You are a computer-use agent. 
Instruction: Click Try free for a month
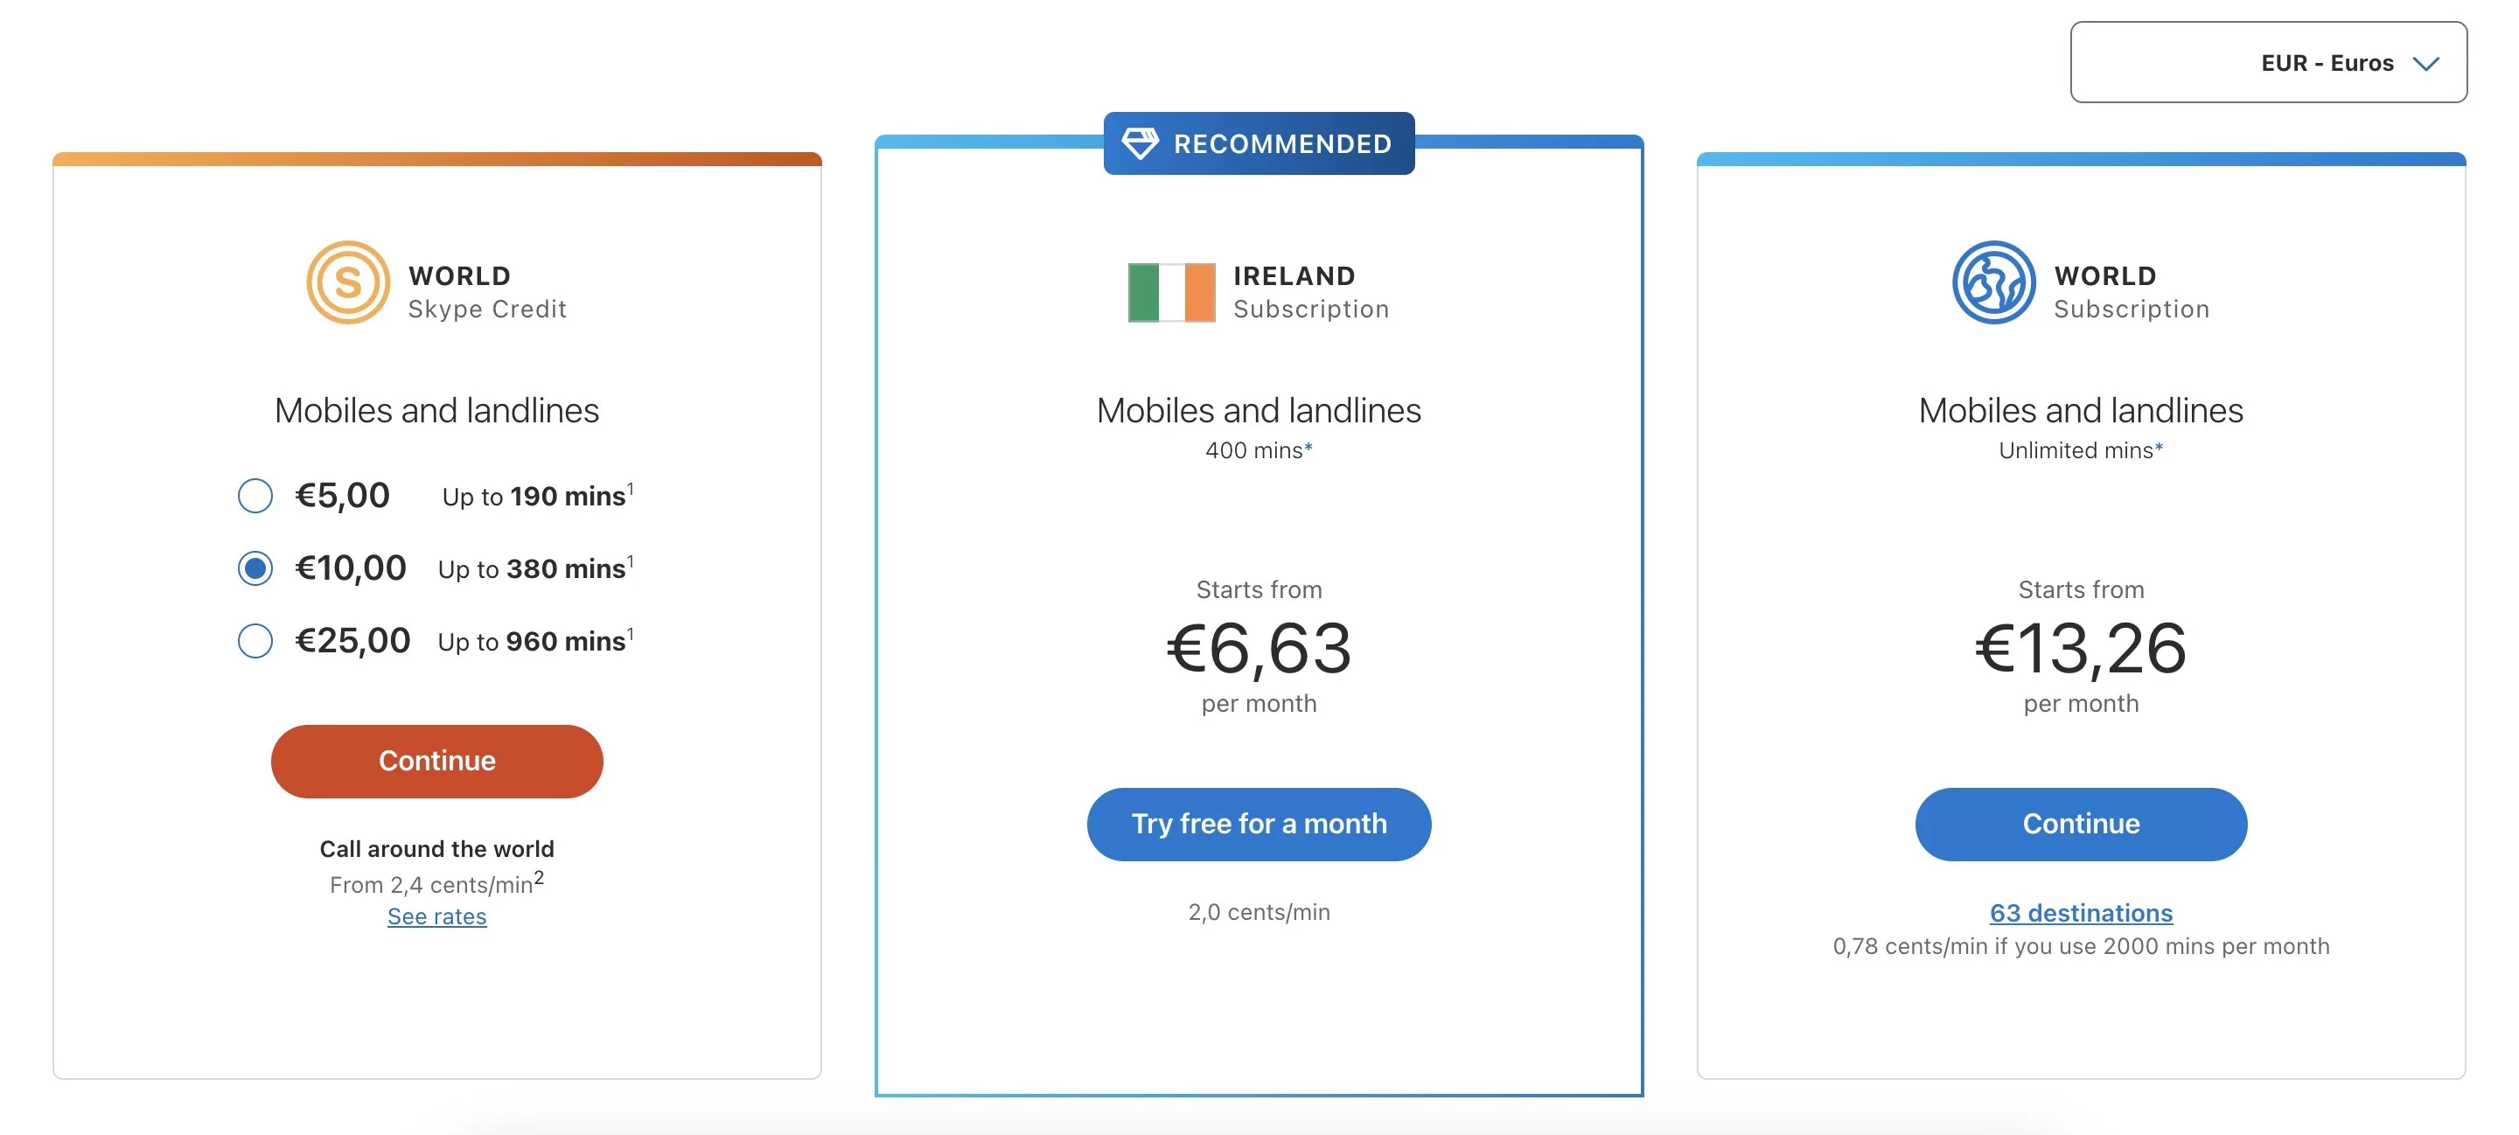[1259, 824]
